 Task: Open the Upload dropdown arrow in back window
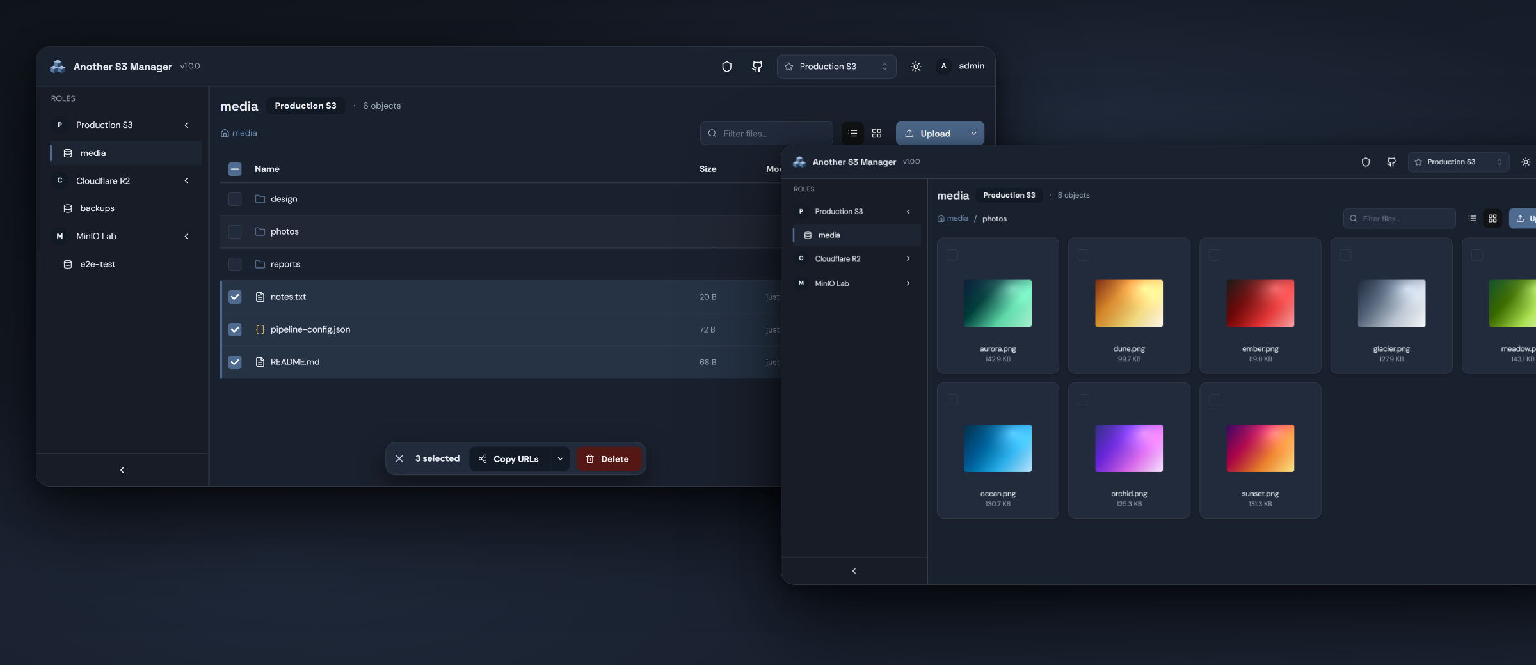tap(973, 134)
